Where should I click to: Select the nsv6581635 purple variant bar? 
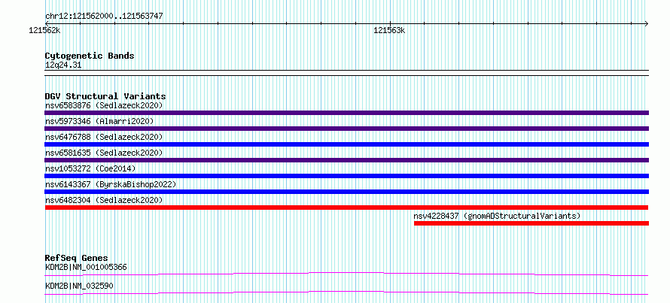coord(346,160)
